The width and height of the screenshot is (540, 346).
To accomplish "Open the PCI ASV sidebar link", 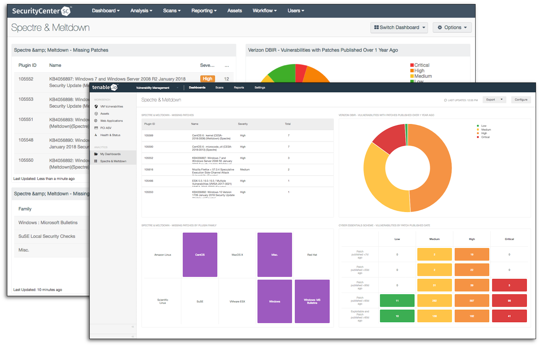I will click(x=106, y=128).
